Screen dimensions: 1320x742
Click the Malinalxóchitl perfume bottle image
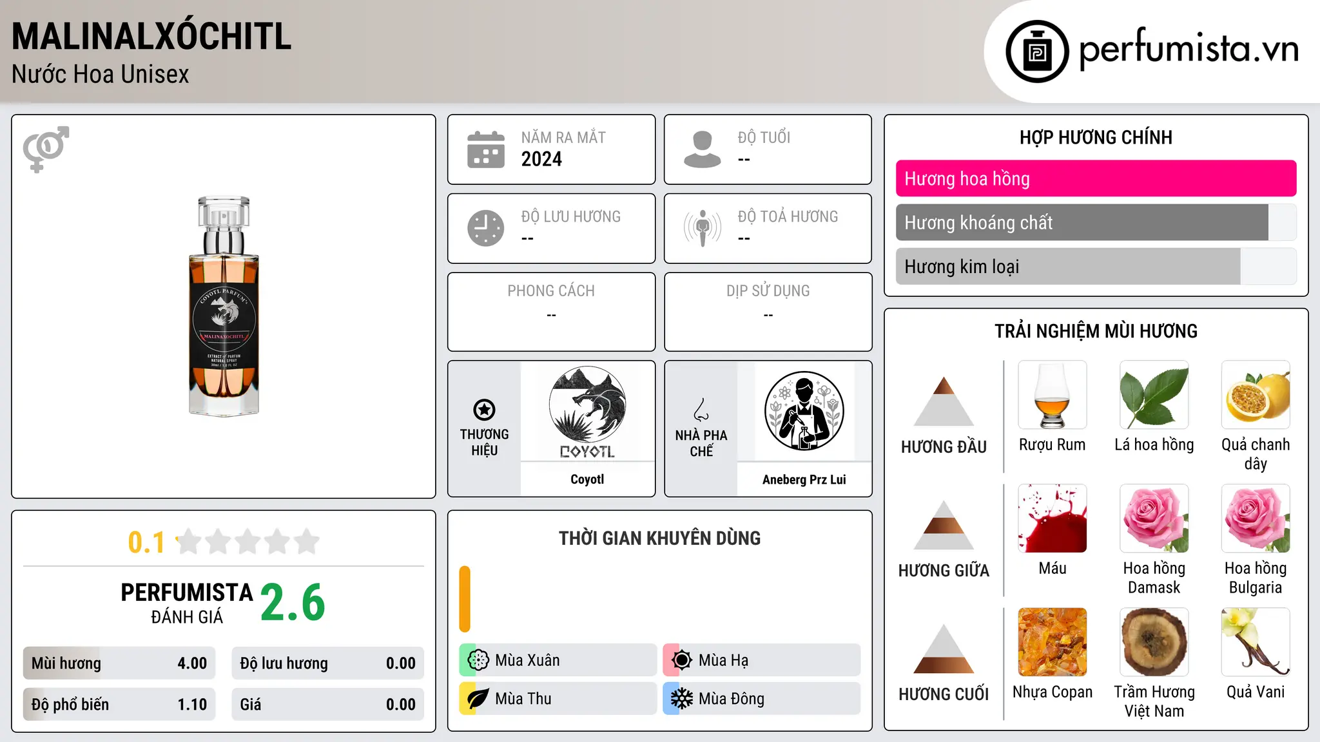(224, 306)
